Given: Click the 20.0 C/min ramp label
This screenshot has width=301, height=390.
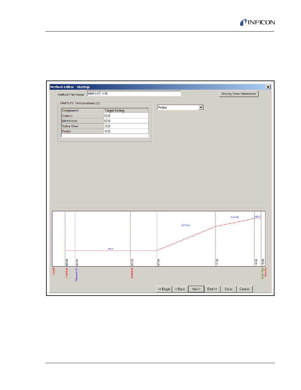Looking at the screenshot, I should click(x=186, y=225).
